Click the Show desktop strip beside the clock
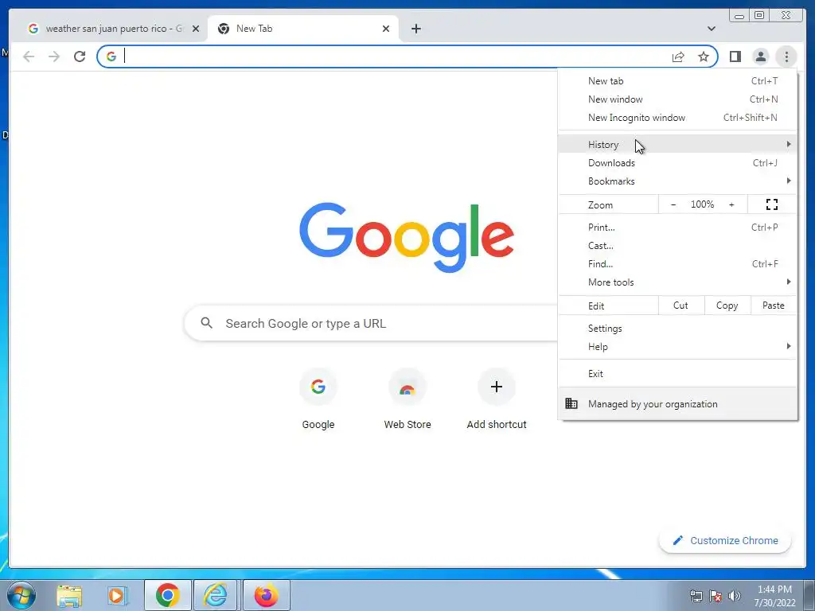Viewport: 815px width, 611px height. coord(809,595)
